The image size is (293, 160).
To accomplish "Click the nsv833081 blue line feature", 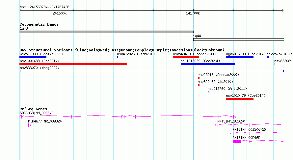I will 279,64.
